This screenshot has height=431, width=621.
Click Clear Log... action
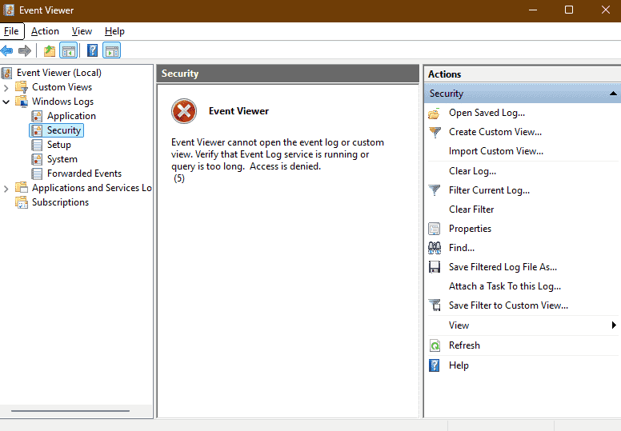pyautogui.click(x=472, y=171)
